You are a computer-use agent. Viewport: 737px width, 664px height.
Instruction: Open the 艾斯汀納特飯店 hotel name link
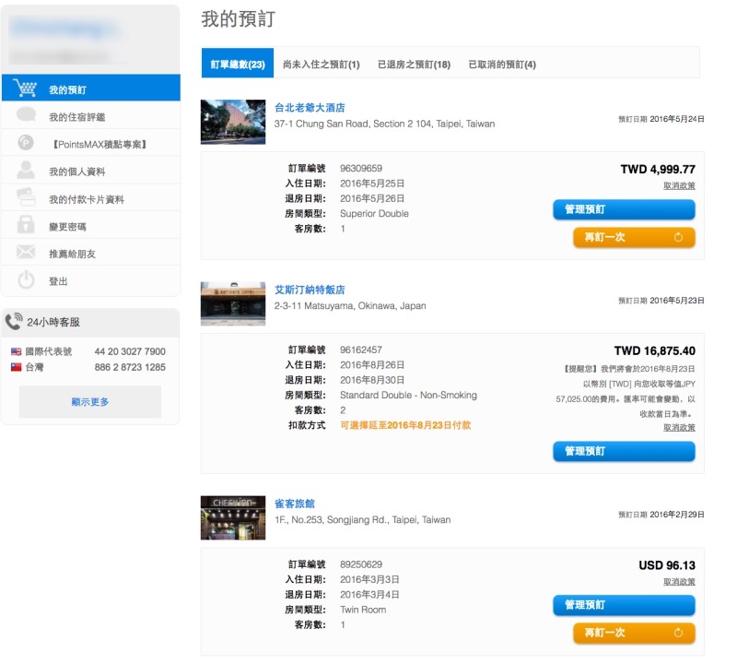click(310, 290)
